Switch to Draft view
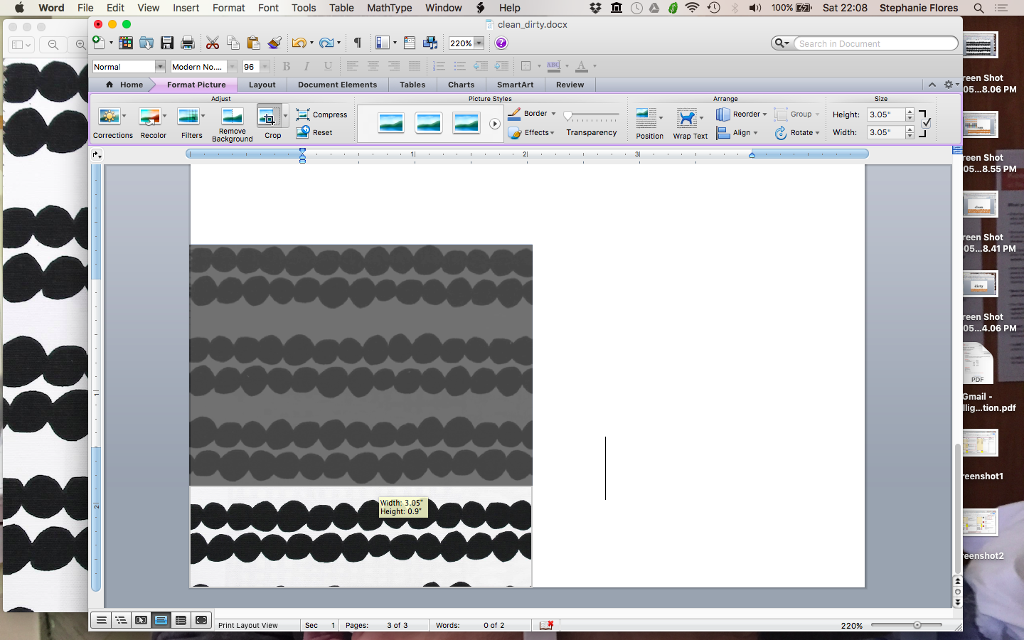 [x=102, y=620]
